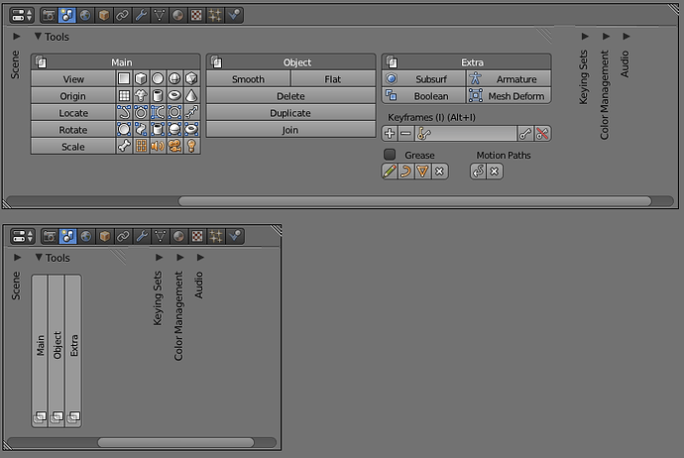This screenshot has width=684, height=458.
Task: Click the Grease pencil erase X icon
Action: (440, 172)
